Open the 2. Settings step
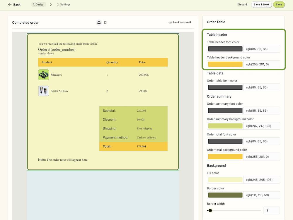Screen dimensions: 293x220 pos(64,4)
